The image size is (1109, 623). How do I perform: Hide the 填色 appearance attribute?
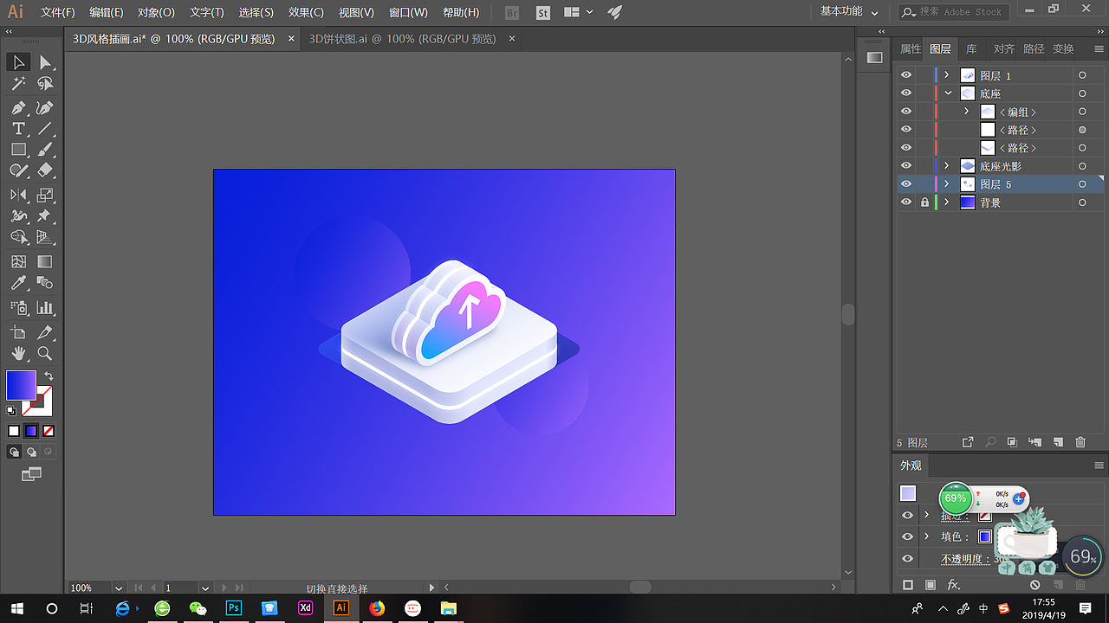tap(907, 536)
